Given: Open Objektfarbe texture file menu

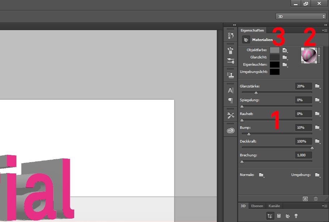Looking at the screenshot, I should coord(285,50).
